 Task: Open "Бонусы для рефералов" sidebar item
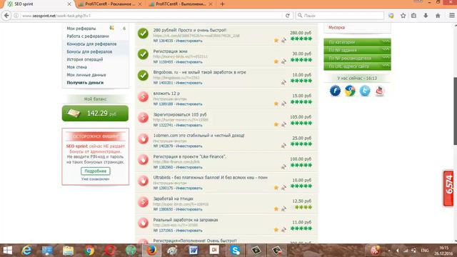[x=89, y=51]
